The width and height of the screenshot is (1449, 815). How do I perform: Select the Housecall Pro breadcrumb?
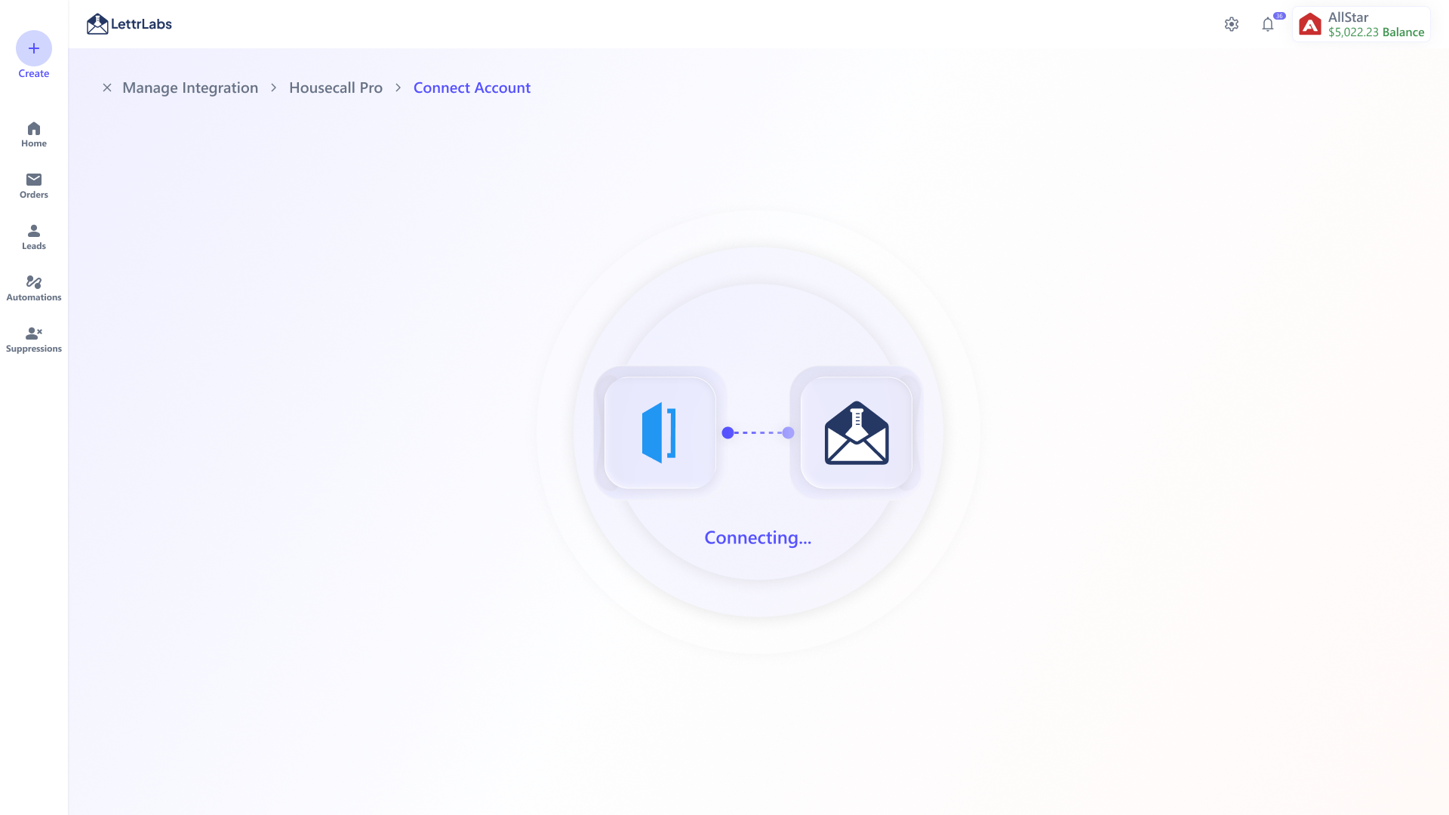336,88
